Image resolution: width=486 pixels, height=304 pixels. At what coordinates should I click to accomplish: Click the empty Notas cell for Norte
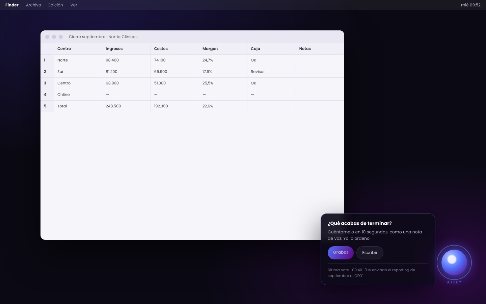point(320,60)
